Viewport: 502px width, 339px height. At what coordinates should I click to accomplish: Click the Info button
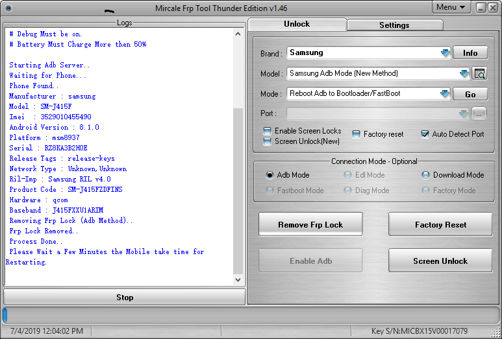(x=470, y=53)
